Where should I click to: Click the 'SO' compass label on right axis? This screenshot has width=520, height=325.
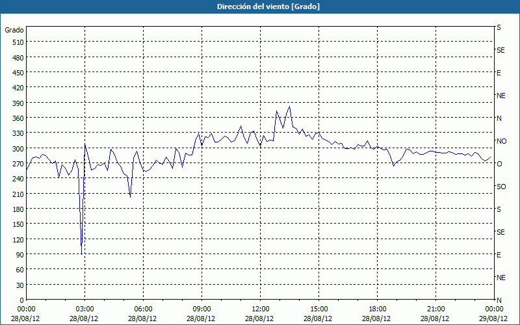point(501,187)
